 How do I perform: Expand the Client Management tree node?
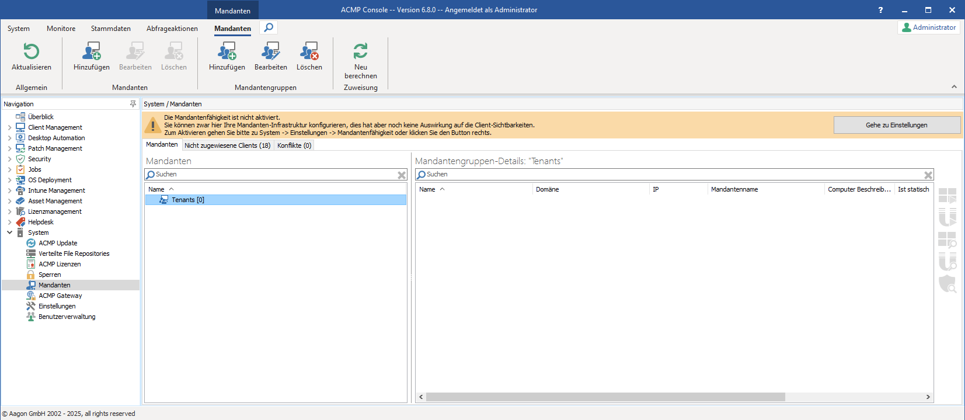(x=9, y=127)
